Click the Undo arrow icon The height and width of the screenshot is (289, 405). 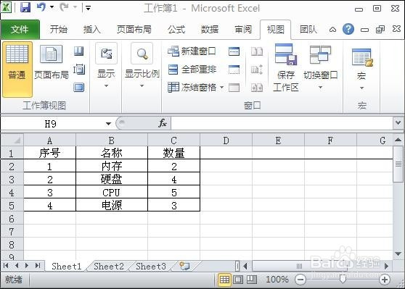pos(41,7)
